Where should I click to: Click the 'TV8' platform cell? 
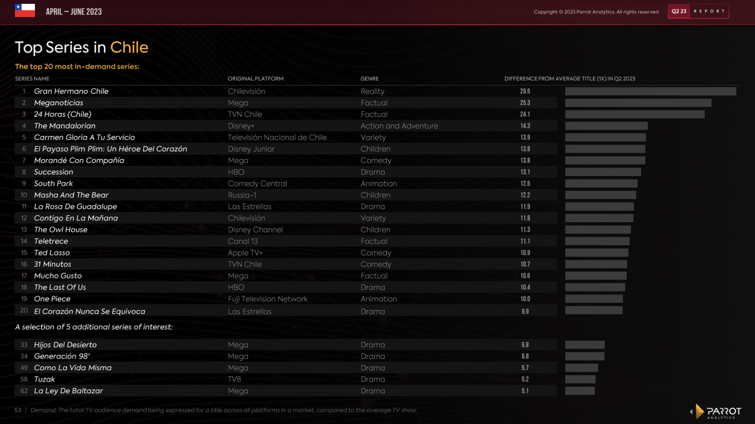[234, 379]
